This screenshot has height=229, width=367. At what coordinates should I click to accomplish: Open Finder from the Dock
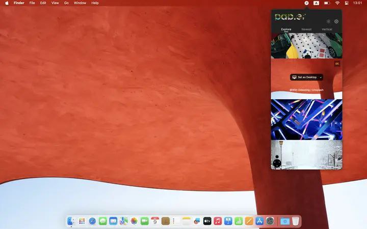(x=71, y=221)
